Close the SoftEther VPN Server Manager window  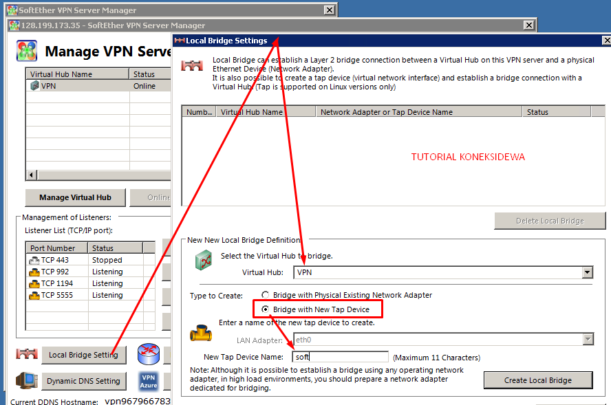pos(330,10)
